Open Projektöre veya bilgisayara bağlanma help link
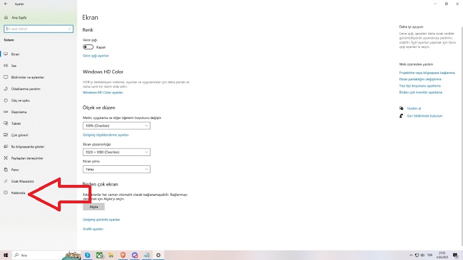 427,73
